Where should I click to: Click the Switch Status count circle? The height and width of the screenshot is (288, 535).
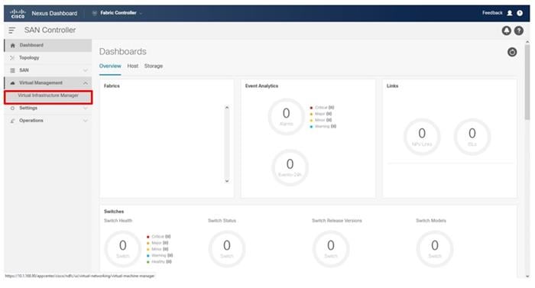point(226,249)
